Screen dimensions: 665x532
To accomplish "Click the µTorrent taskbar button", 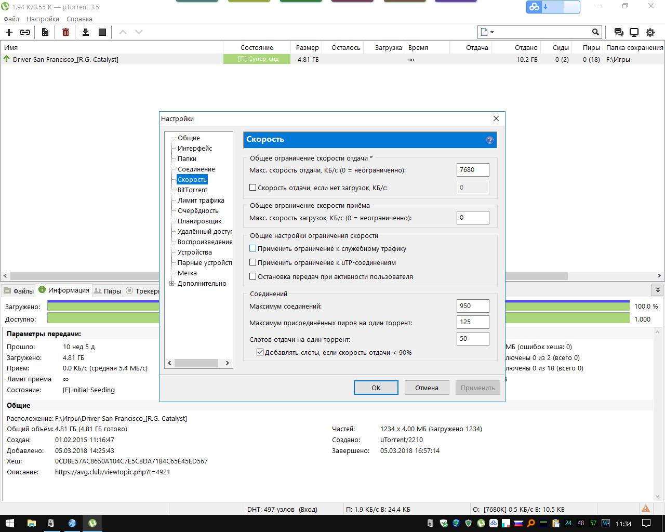I will point(92,523).
